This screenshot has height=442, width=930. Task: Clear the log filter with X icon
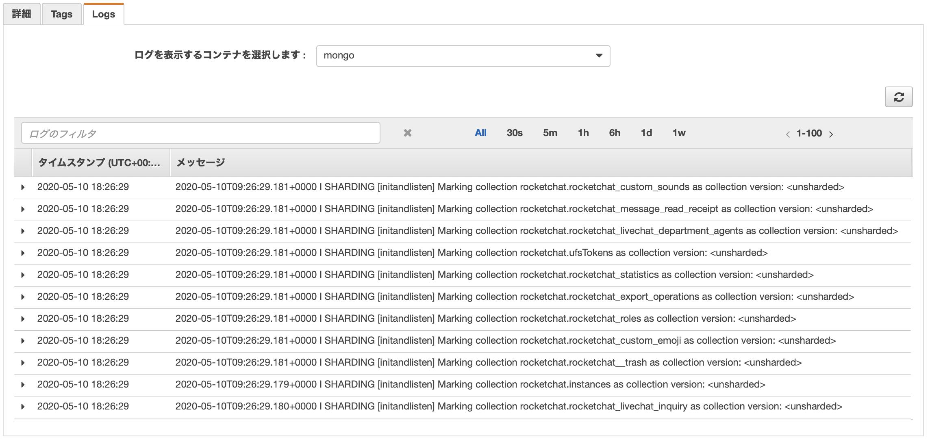(x=407, y=133)
